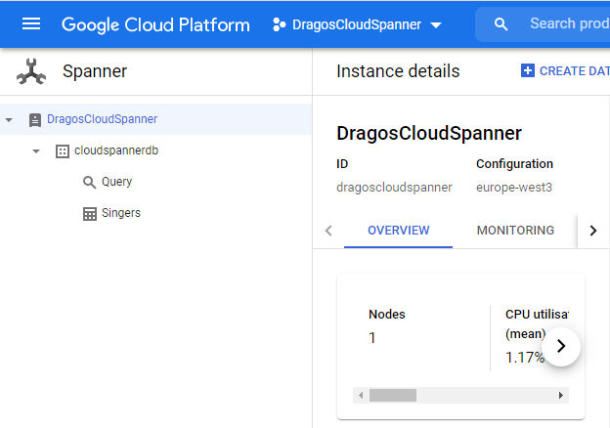Screen dimensions: 610x428
Task: Select DragosCloudSpanner instance in tree
Action: pos(102,119)
